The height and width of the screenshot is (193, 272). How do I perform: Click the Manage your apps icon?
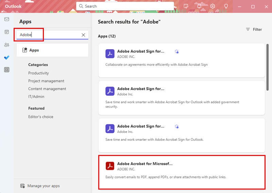click(x=22, y=186)
